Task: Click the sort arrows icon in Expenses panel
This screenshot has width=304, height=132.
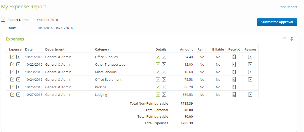Action: [292, 39]
